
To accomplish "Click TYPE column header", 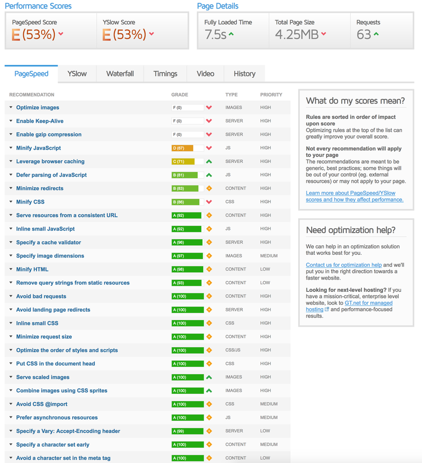I will [x=232, y=95].
